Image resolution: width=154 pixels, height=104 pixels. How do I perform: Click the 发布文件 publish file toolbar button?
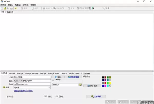[48, 8]
